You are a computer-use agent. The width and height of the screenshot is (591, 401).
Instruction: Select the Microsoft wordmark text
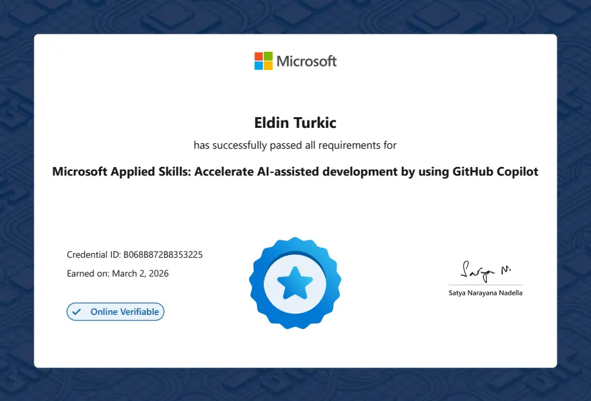pos(306,61)
